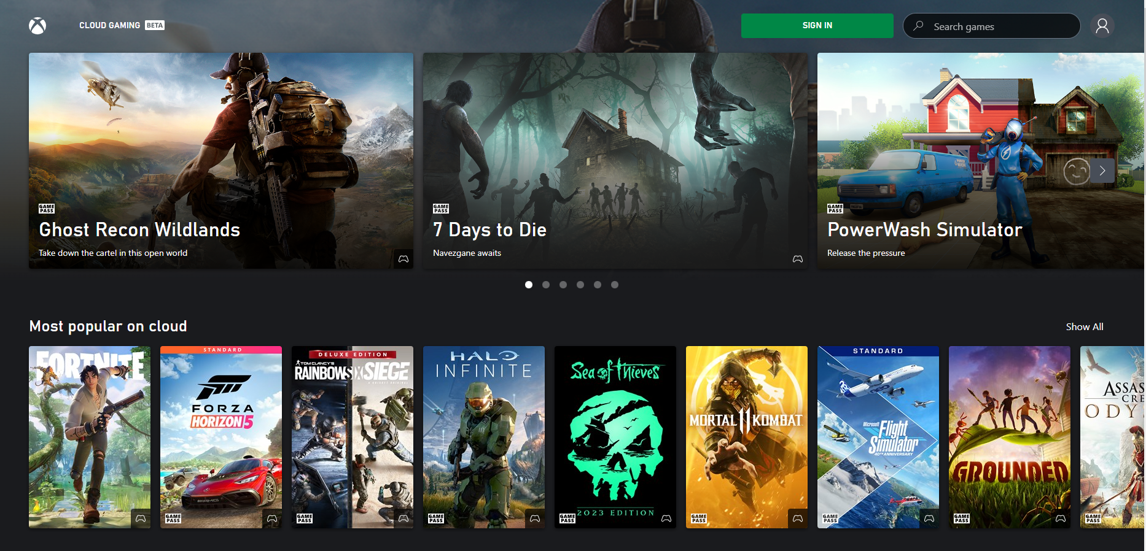The height and width of the screenshot is (551, 1146).
Task: Open the Ghost Recon Wildlands featured banner
Action: [221, 161]
